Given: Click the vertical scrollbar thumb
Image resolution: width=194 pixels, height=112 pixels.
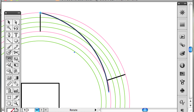Looking at the screenshot, I should tap(190, 50).
